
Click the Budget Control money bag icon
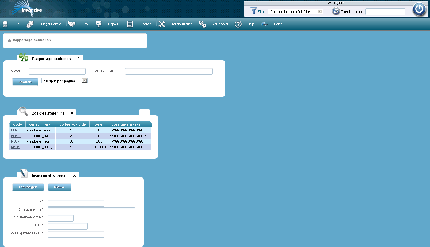click(x=30, y=24)
